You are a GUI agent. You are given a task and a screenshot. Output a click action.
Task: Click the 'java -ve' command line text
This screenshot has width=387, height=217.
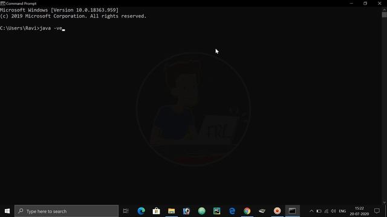tap(51, 28)
